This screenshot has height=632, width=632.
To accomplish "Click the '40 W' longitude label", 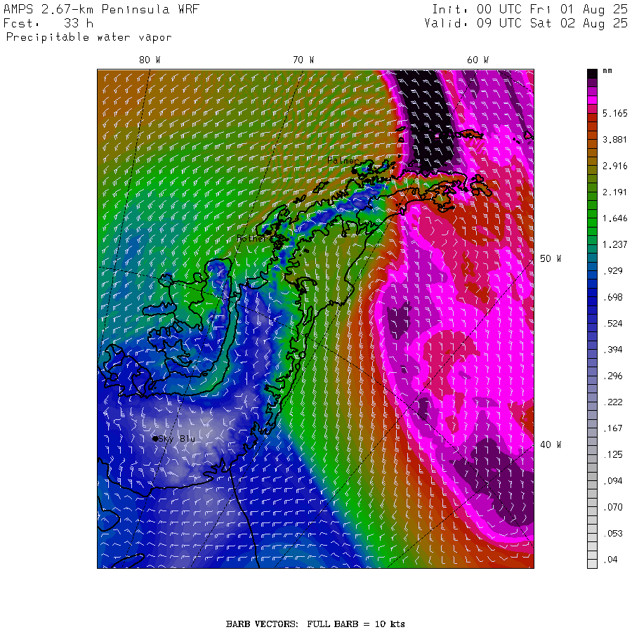I will (550, 445).
